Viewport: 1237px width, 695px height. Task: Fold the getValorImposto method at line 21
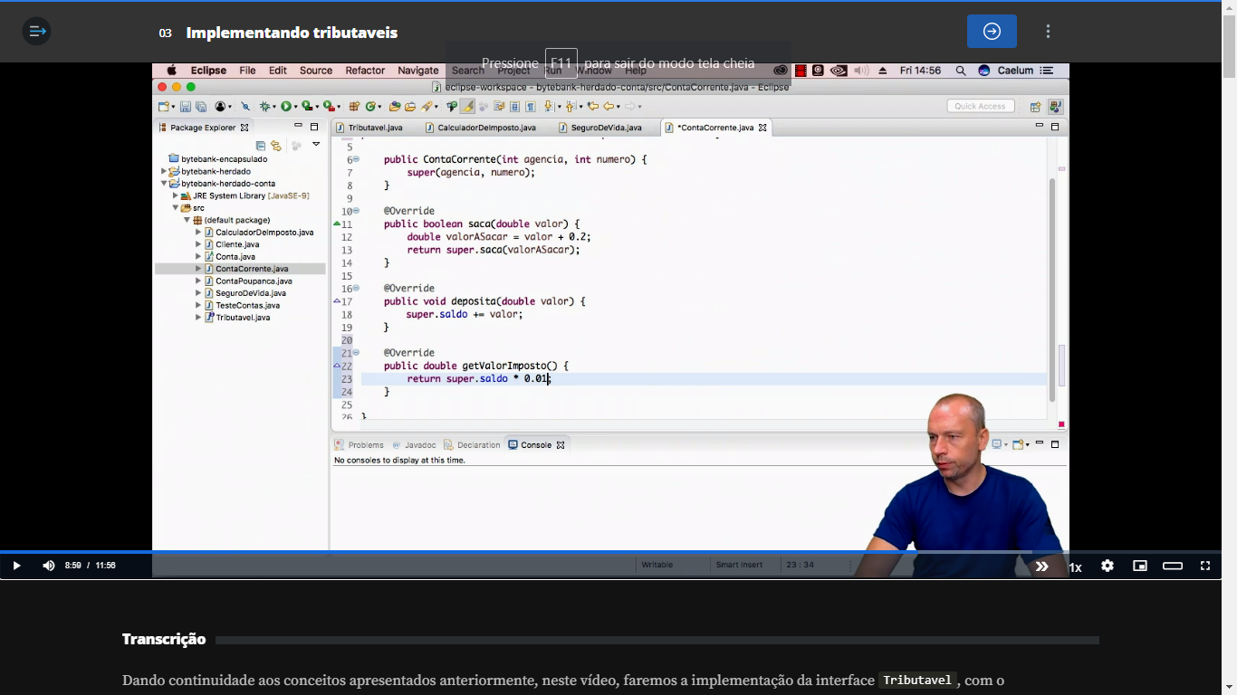tap(356, 353)
